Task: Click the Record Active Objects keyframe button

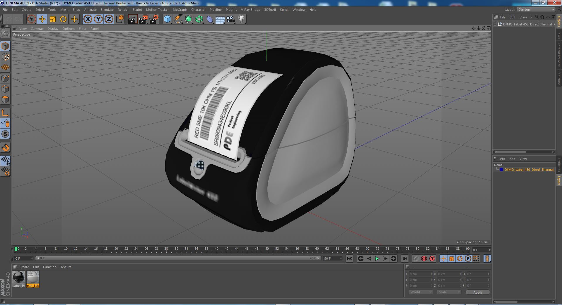Action: [416, 259]
